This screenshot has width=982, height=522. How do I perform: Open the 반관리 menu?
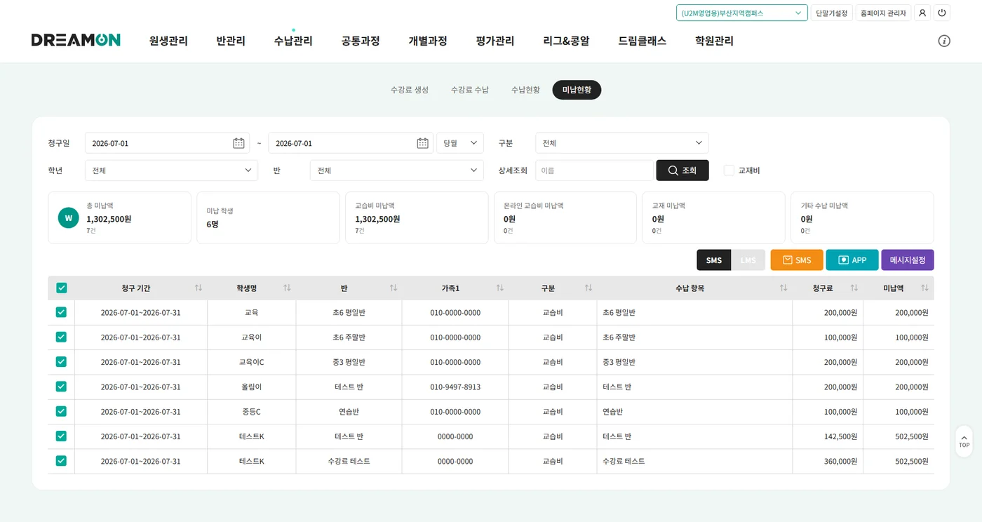[x=231, y=41]
